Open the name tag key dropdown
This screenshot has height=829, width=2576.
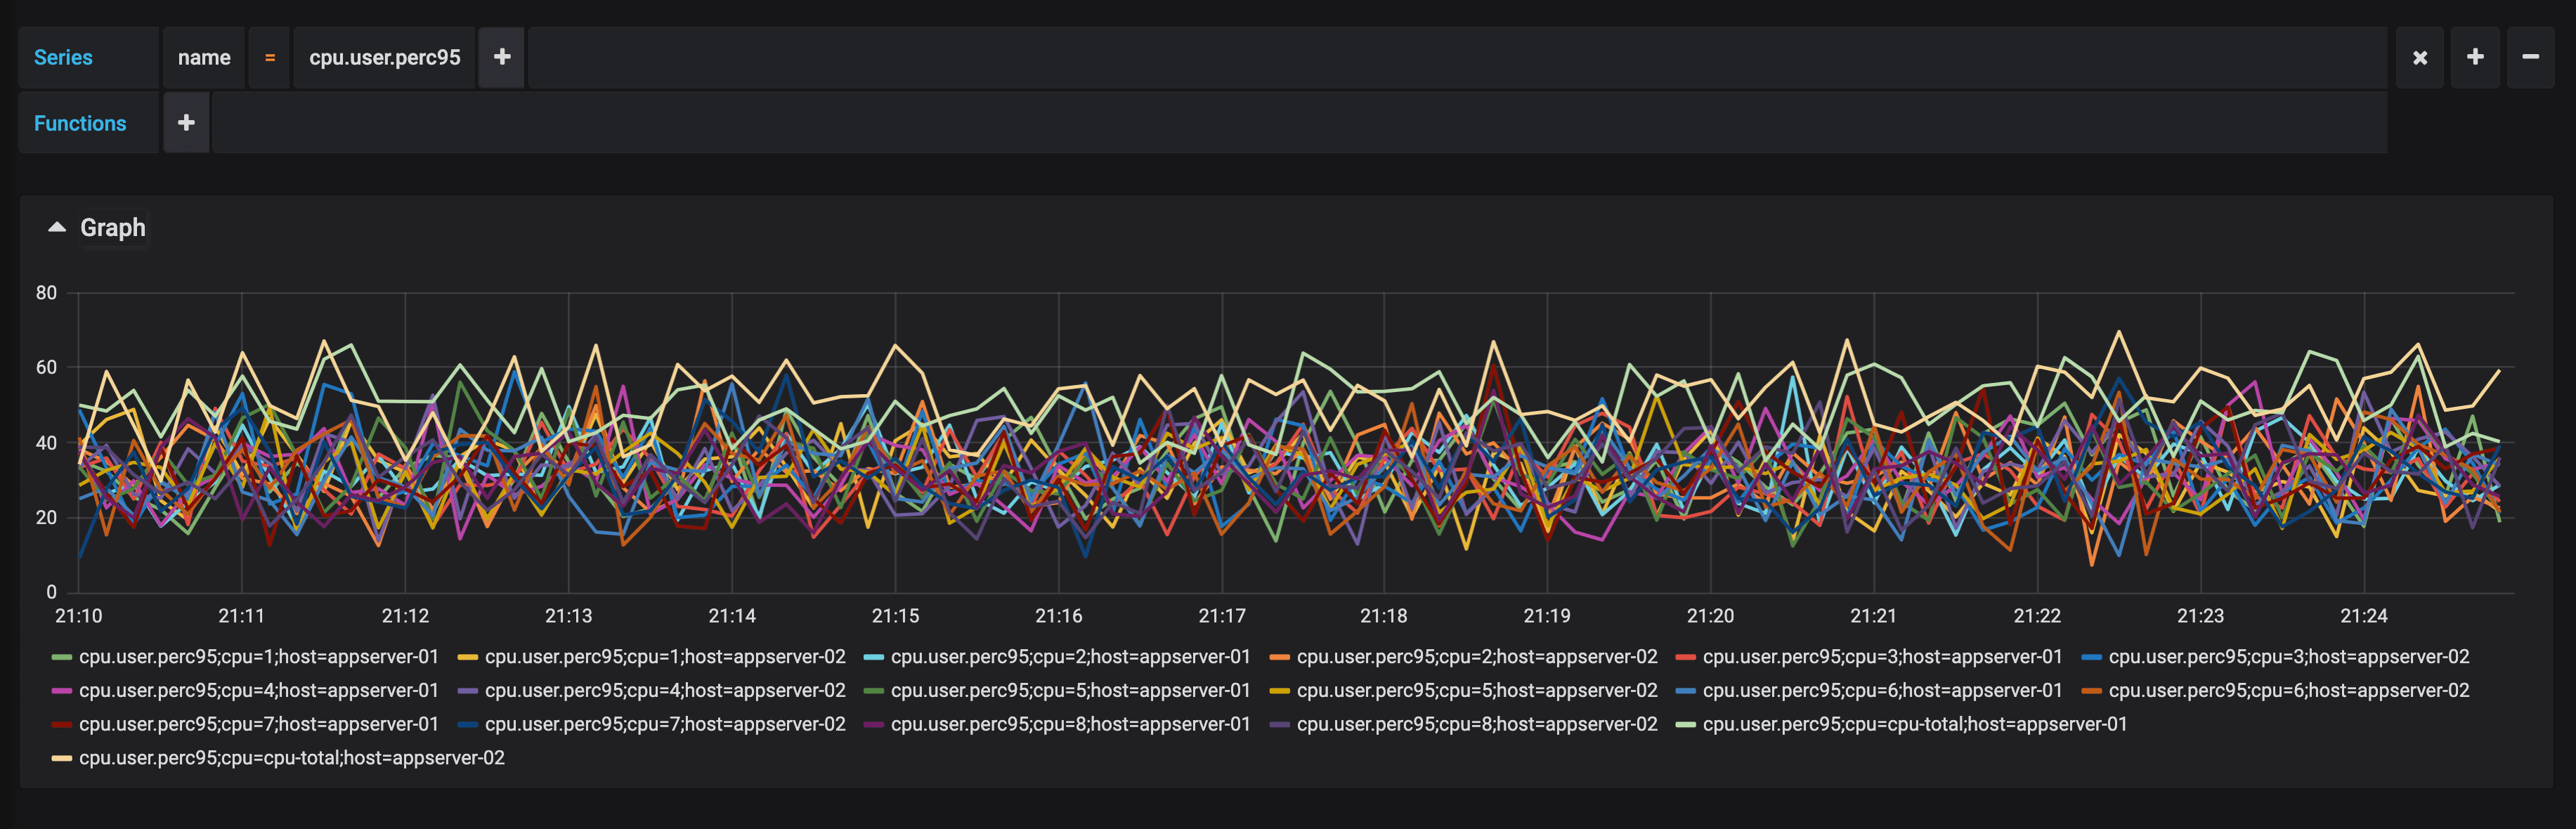[204, 58]
